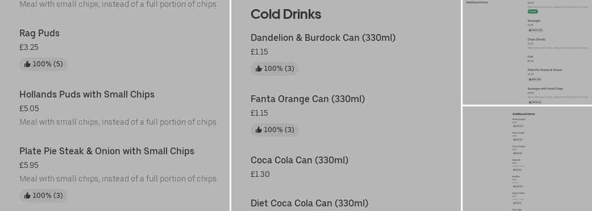Screen dimensions: 592x211
Task: Choose Dandelion & Burdock Can (330ml)
Action: pyautogui.click(x=323, y=38)
